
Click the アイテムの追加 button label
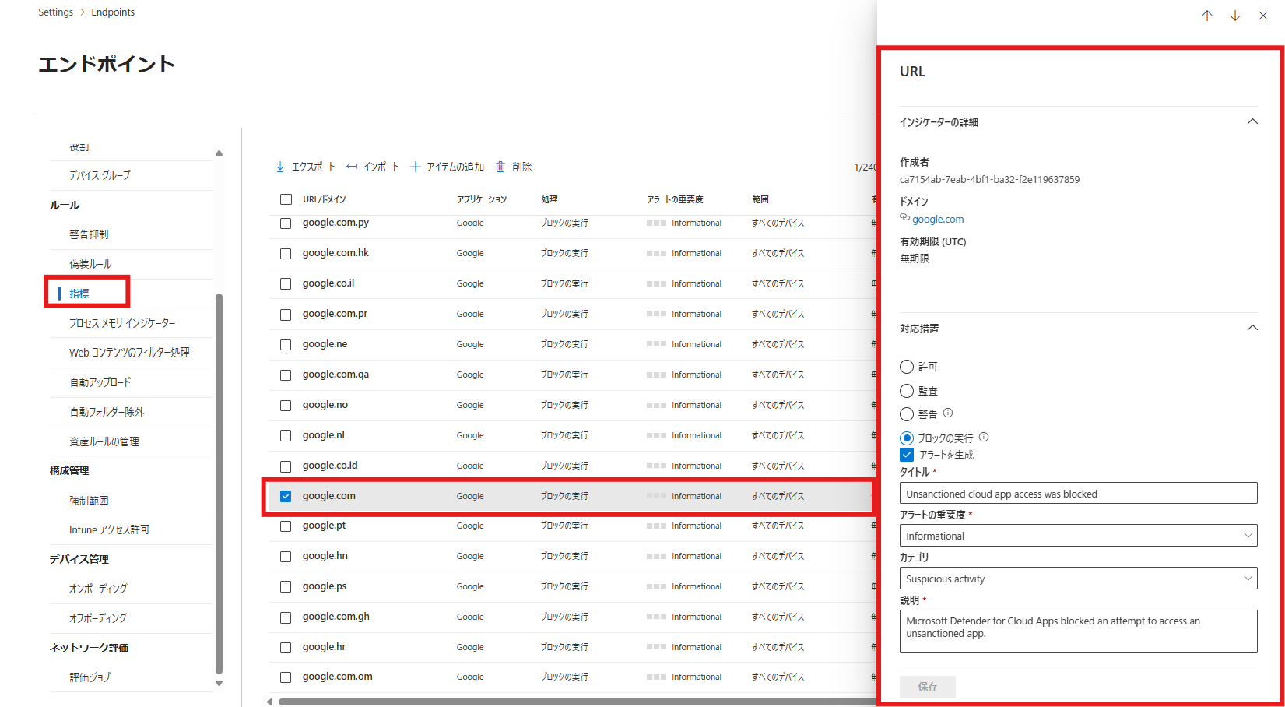click(455, 167)
